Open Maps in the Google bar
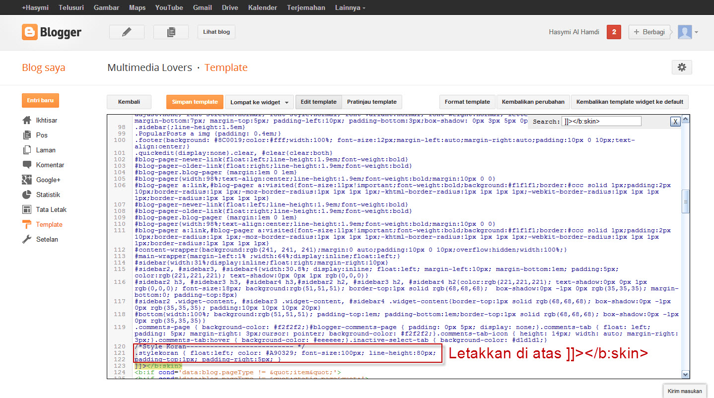Screen dimensions: 714x398 (x=137, y=7)
